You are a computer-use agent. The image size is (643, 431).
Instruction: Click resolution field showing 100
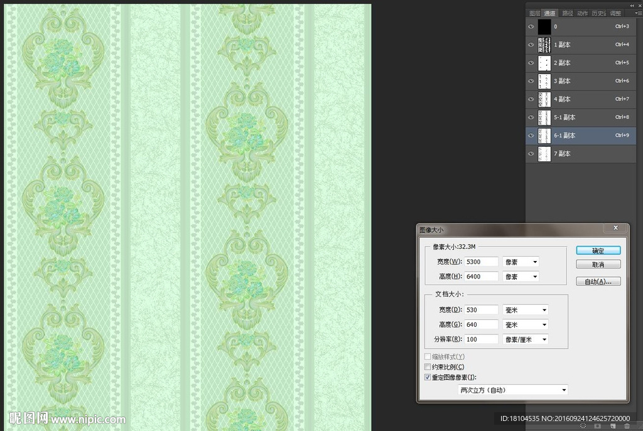pyautogui.click(x=481, y=339)
